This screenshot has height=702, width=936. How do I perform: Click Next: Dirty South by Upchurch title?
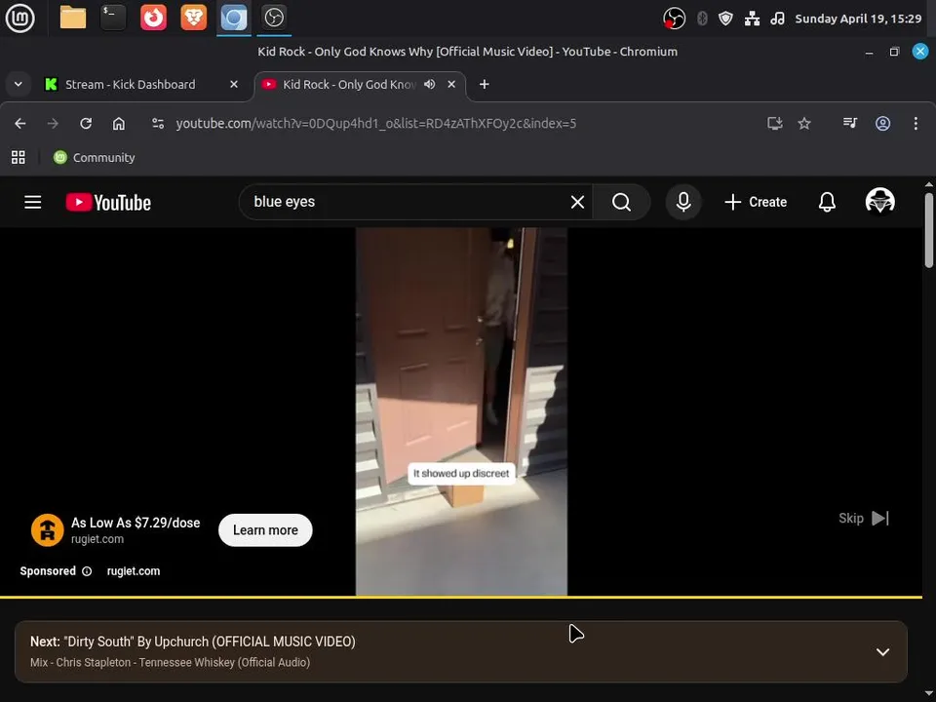193,642
